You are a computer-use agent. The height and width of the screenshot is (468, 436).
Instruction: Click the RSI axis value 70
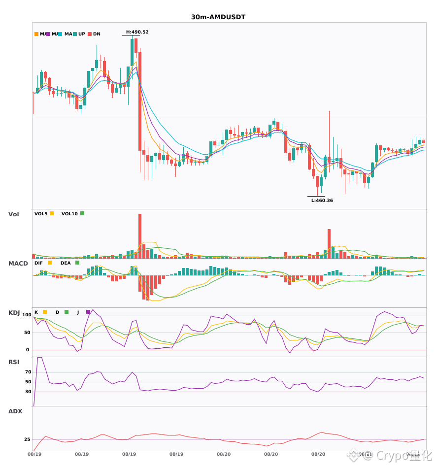pos(29,372)
